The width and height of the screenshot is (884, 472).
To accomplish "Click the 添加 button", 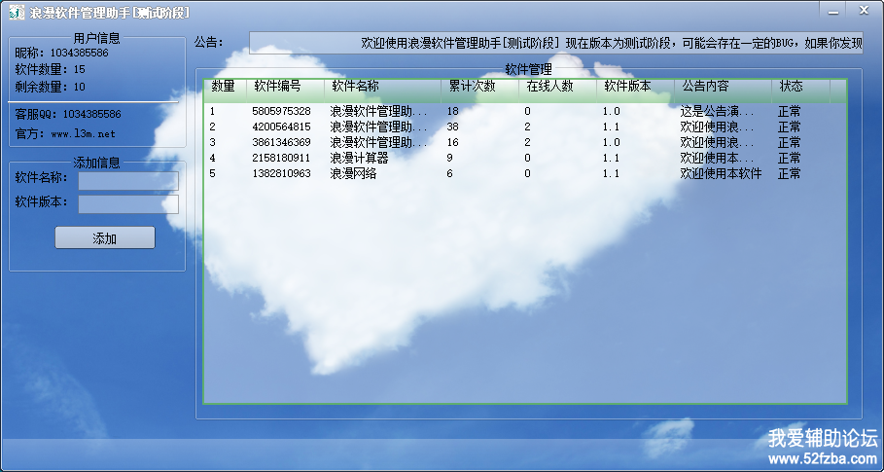I will [x=104, y=238].
